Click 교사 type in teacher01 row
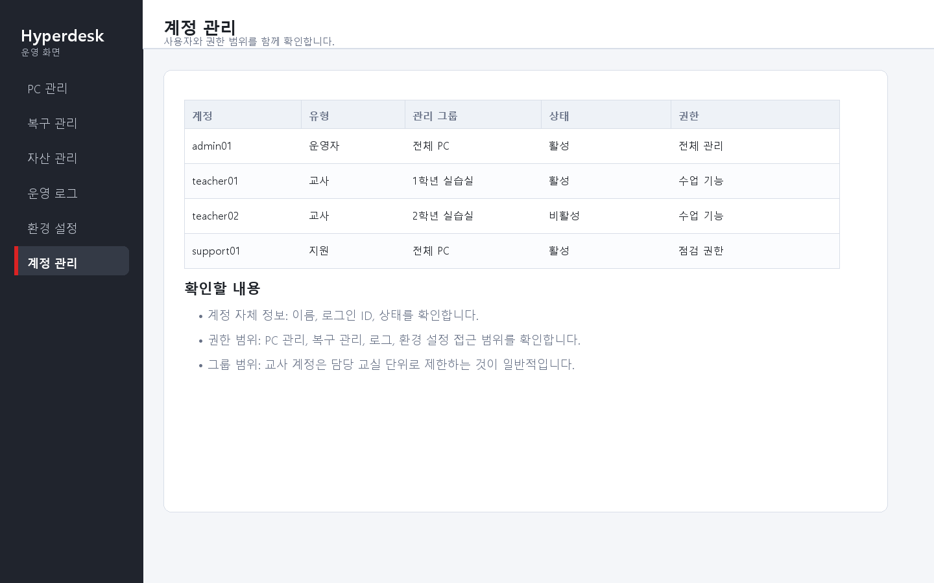 coord(353,181)
